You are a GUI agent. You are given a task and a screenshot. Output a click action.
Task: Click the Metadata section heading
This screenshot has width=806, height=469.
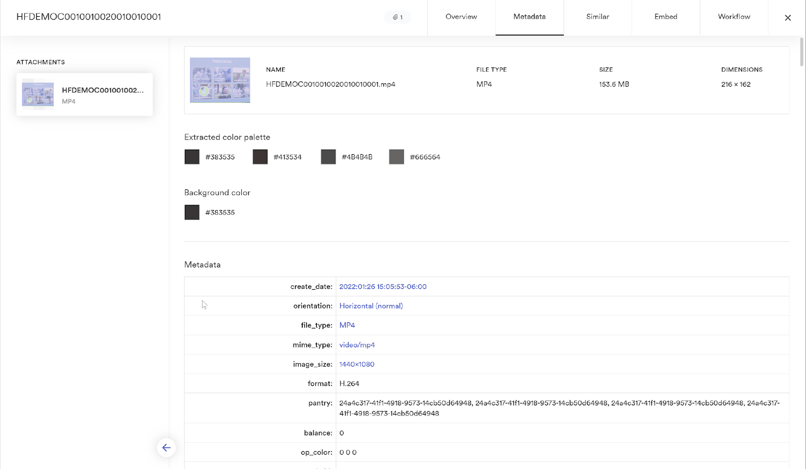coord(203,264)
